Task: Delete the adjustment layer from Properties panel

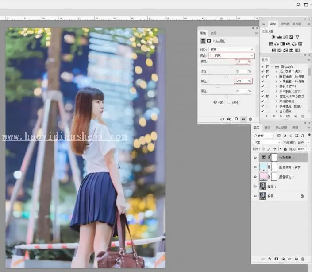Action: click(250, 119)
